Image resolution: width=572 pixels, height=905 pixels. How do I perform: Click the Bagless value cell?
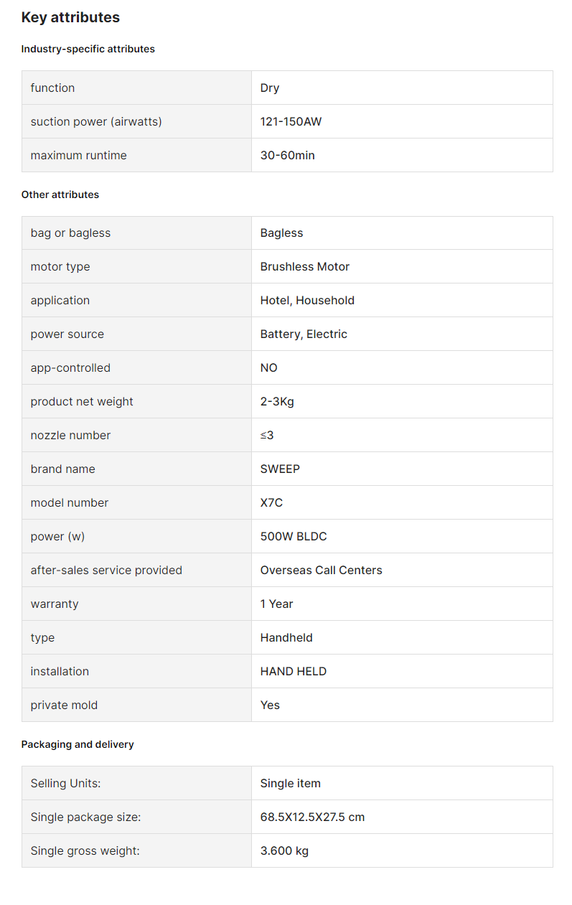coord(402,233)
